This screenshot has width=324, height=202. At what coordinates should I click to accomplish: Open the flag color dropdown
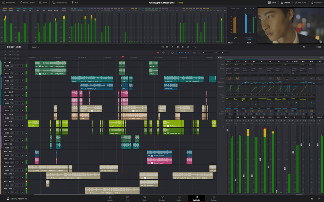(x=182, y=52)
